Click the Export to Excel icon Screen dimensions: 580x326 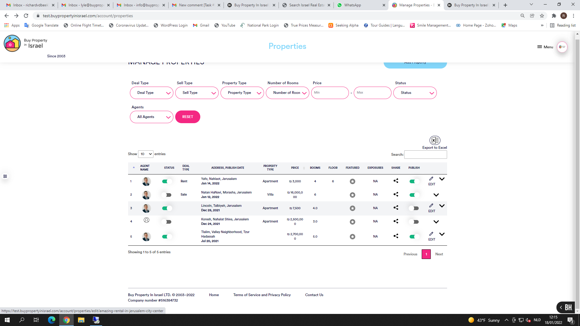click(x=435, y=140)
